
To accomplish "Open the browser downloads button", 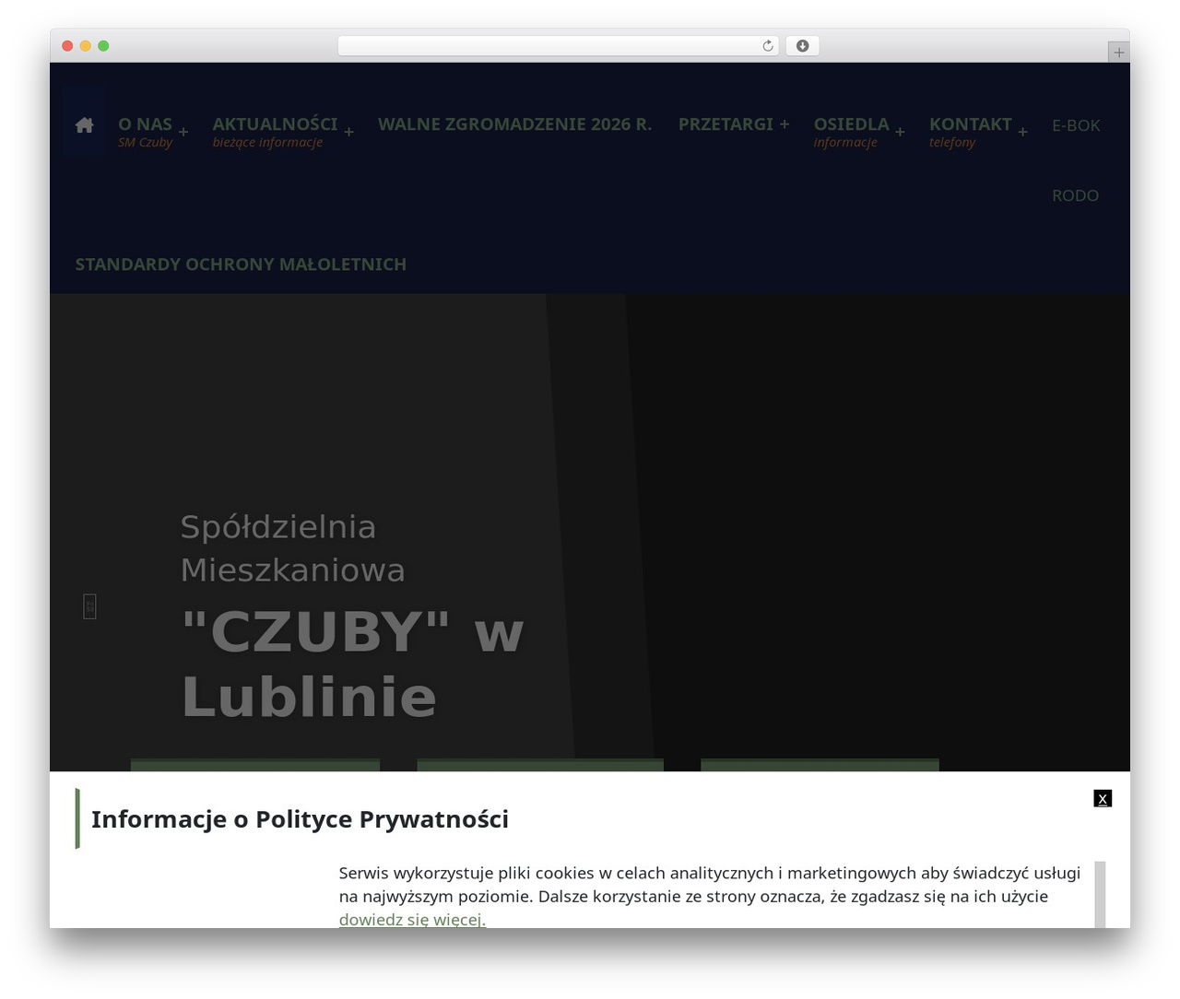I will tap(802, 46).
